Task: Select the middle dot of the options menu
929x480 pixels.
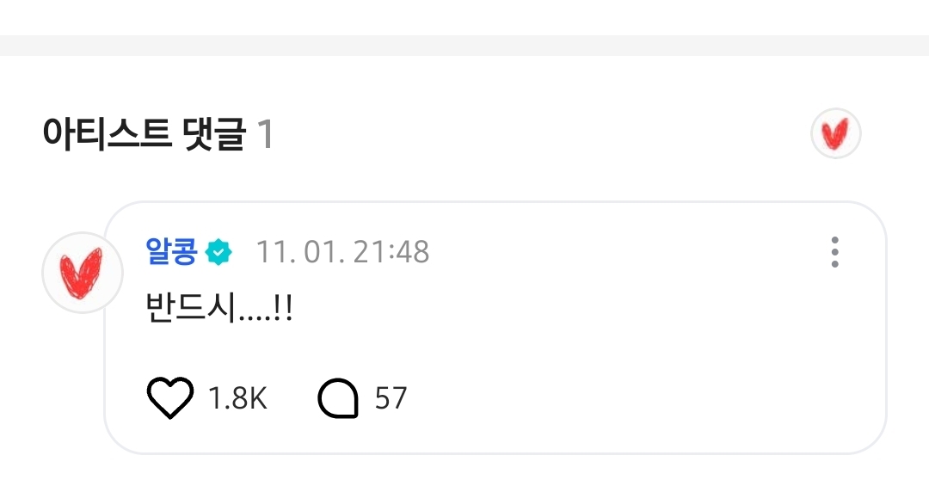Action: (x=834, y=252)
